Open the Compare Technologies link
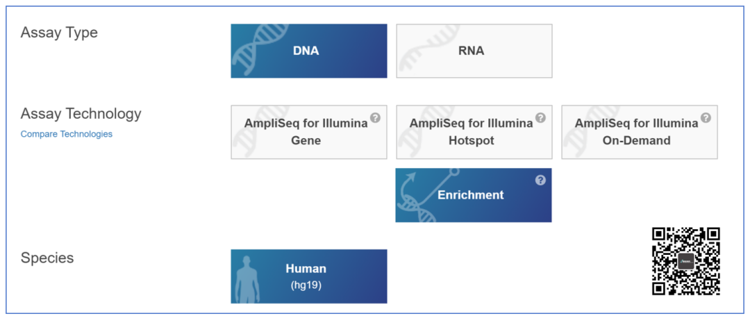This screenshot has width=750, height=318. (67, 134)
